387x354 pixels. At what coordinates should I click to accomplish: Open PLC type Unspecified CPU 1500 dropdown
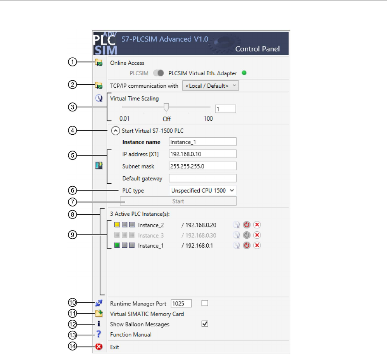[x=203, y=191]
